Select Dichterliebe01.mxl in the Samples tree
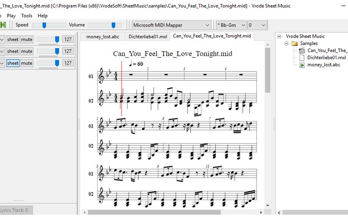This screenshot has height=217, width=348. (327, 58)
